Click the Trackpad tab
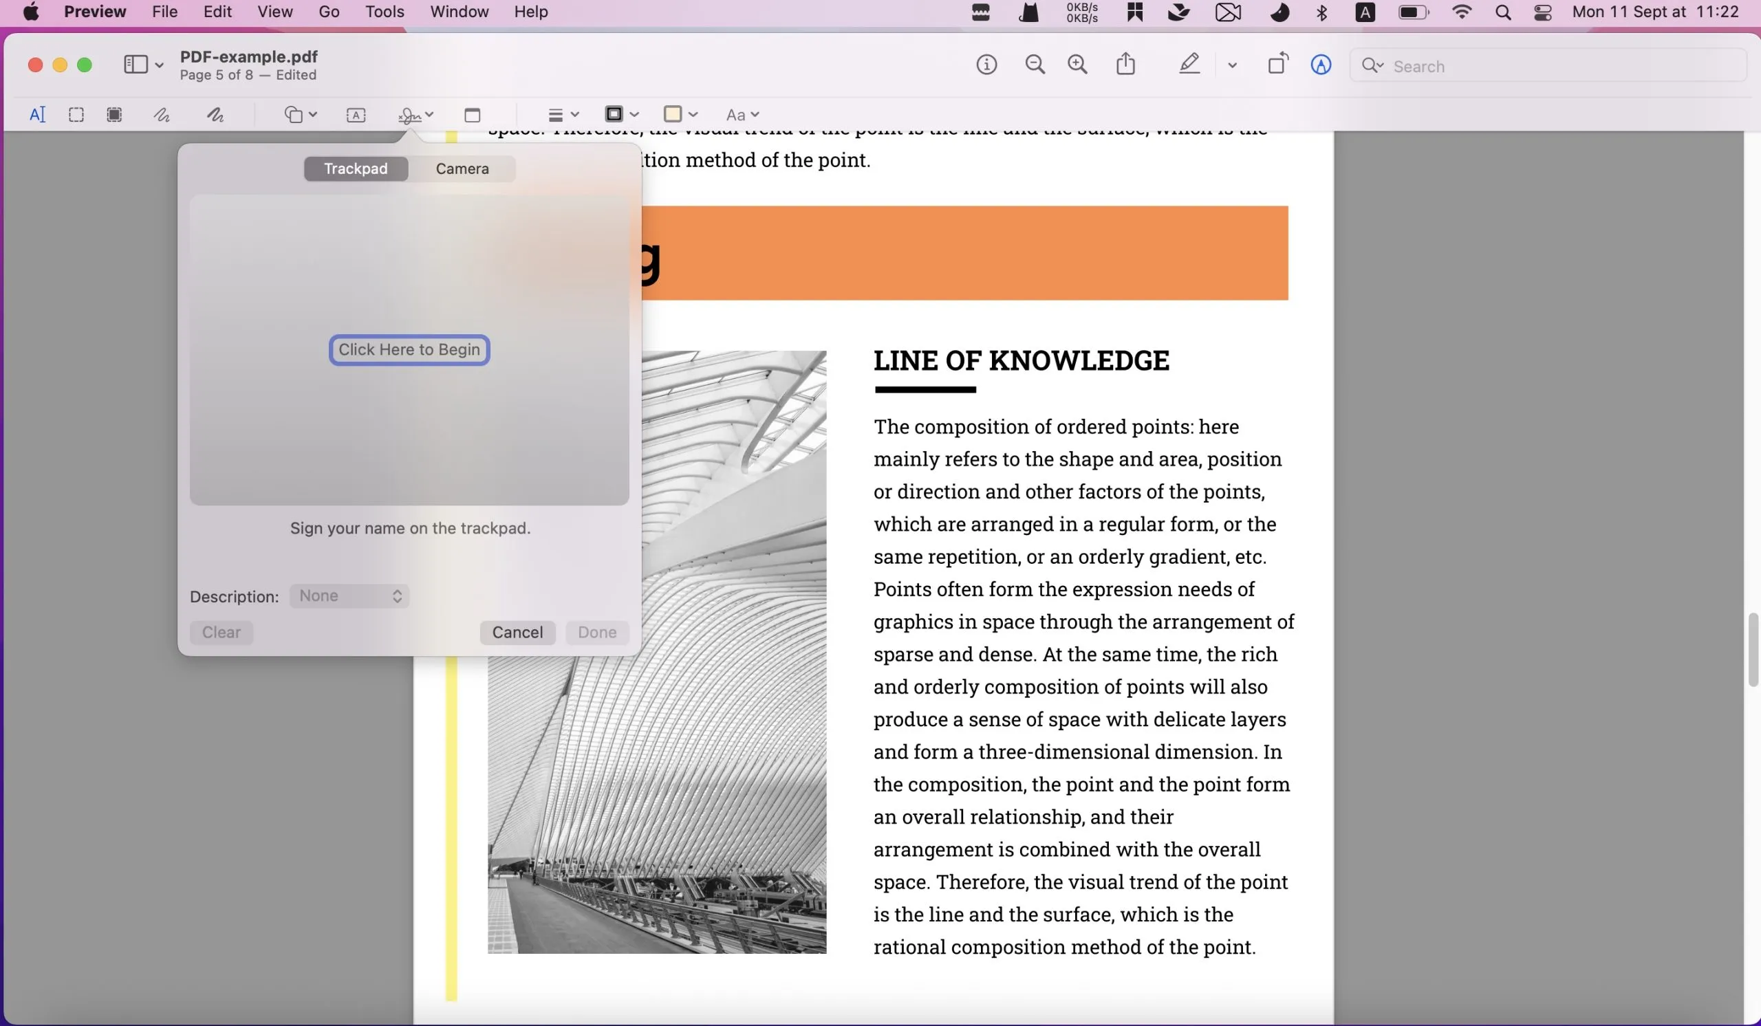 pyautogui.click(x=356, y=167)
